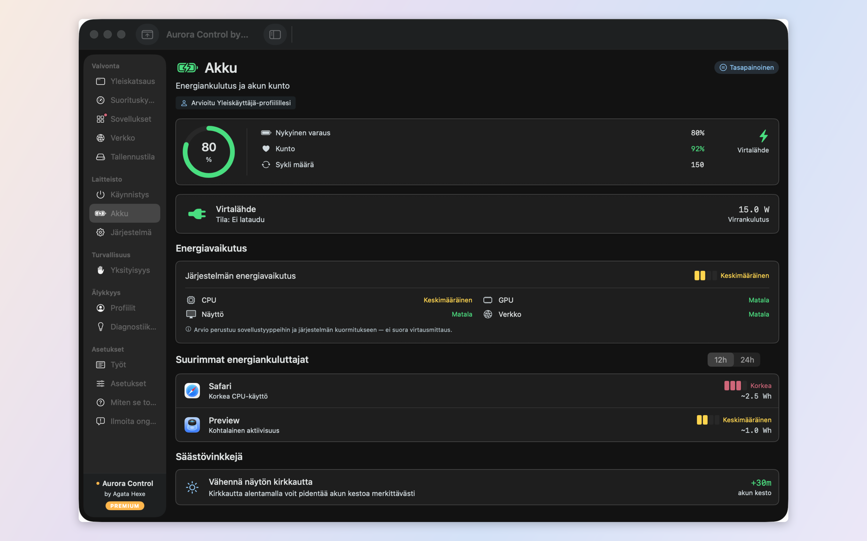The width and height of the screenshot is (867, 541).
Task: Open the Yksityisyys privacy hand item
Action: coord(125,270)
